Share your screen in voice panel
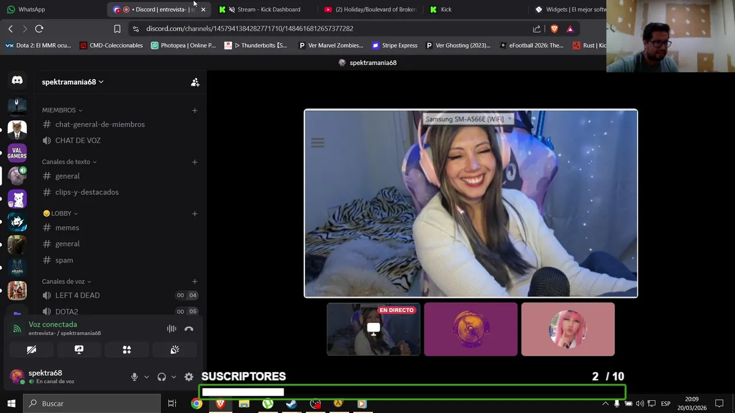This screenshot has height=413, width=735. pos(79,349)
